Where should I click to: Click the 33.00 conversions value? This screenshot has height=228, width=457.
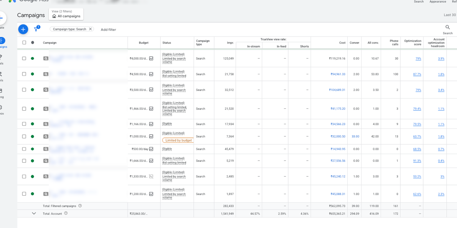click(355, 136)
